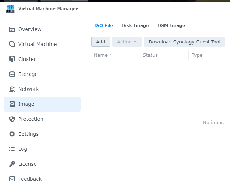Screen dimensions: 230x186
Task: Switch to the ISO File tab
Action: (104, 26)
